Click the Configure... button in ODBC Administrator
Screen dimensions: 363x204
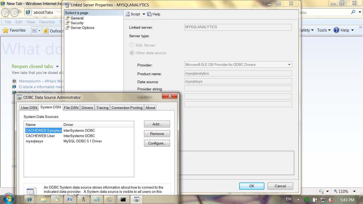point(157,143)
